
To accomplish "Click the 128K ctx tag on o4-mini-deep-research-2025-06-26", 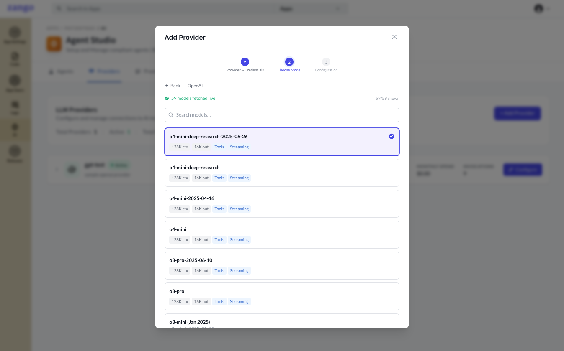I will point(180,147).
